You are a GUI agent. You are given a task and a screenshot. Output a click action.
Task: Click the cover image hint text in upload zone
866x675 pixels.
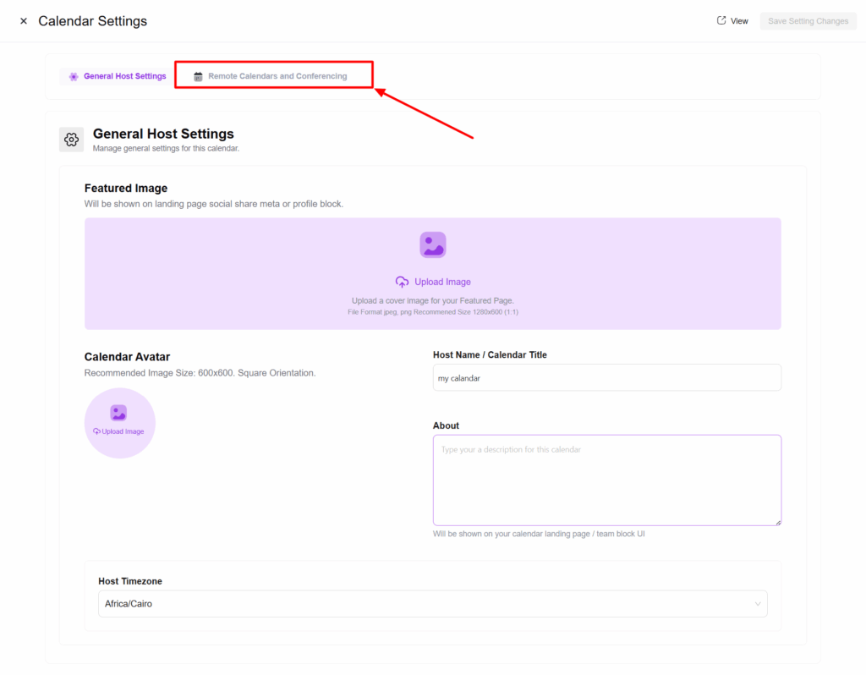[x=432, y=300]
